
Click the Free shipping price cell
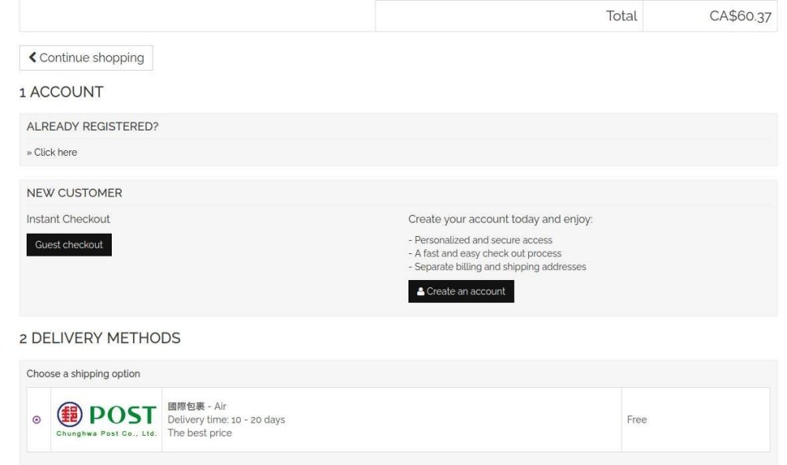tap(637, 420)
